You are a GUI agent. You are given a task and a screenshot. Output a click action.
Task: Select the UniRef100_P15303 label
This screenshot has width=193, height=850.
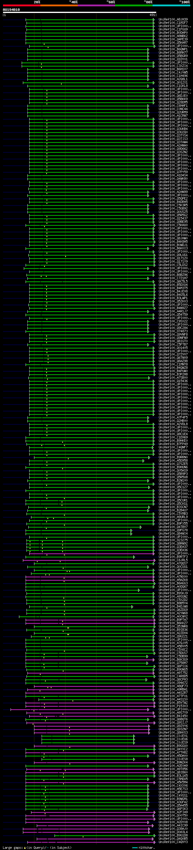pos(173,706)
